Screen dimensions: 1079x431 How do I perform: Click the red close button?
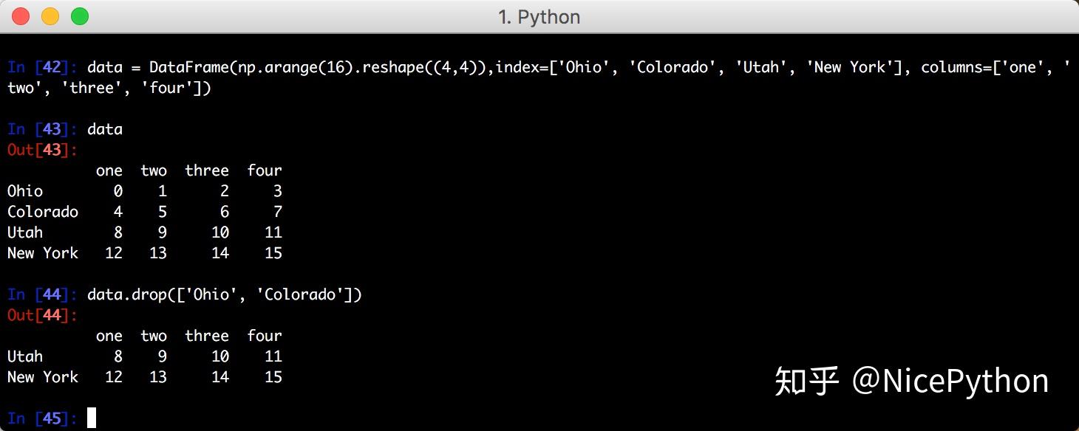coord(20,15)
